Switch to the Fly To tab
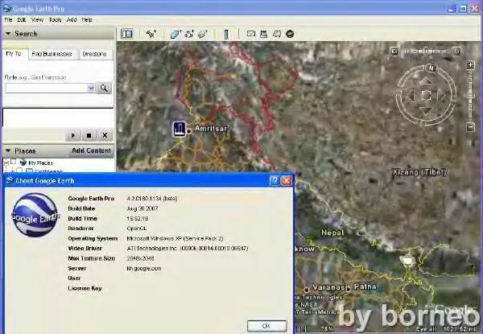The image size is (483, 334). coord(14,54)
